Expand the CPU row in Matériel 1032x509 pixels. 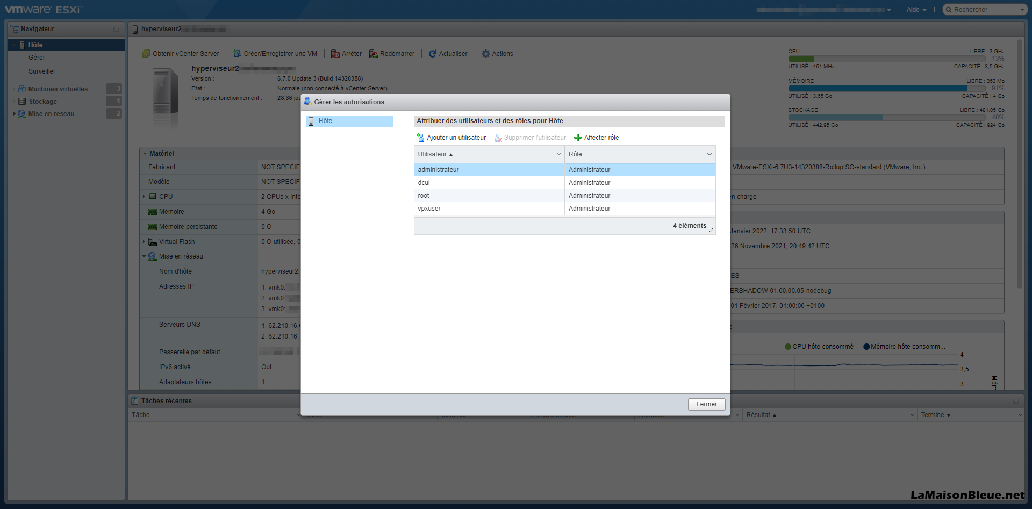coord(144,197)
